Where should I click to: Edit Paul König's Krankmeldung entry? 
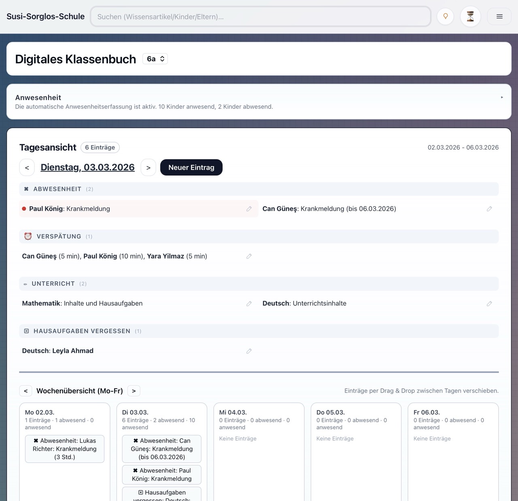249,209
